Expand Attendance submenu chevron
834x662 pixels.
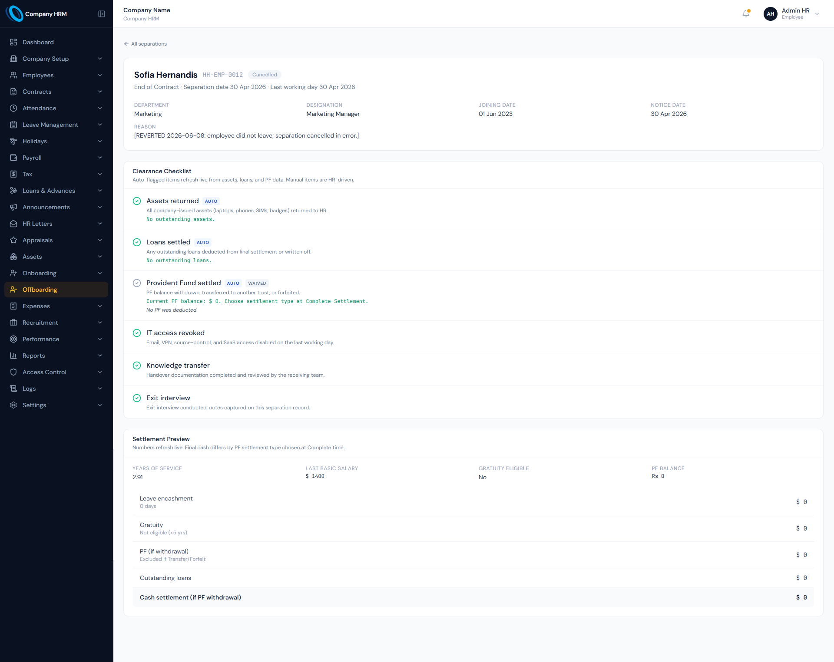[100, 108]
